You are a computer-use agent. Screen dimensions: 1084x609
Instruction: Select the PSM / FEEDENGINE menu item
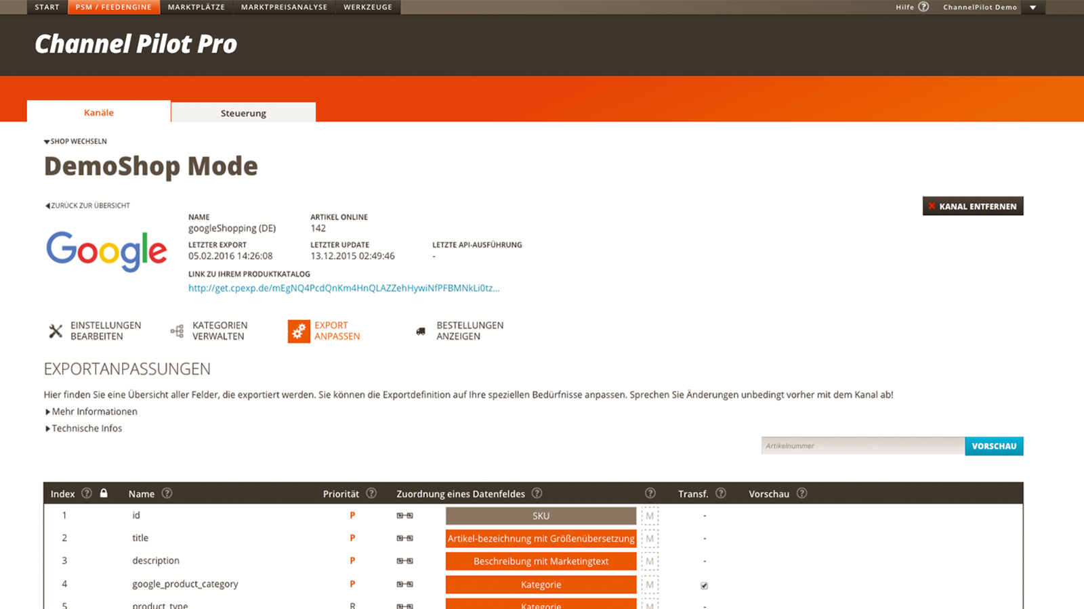(x=114, y=7)
